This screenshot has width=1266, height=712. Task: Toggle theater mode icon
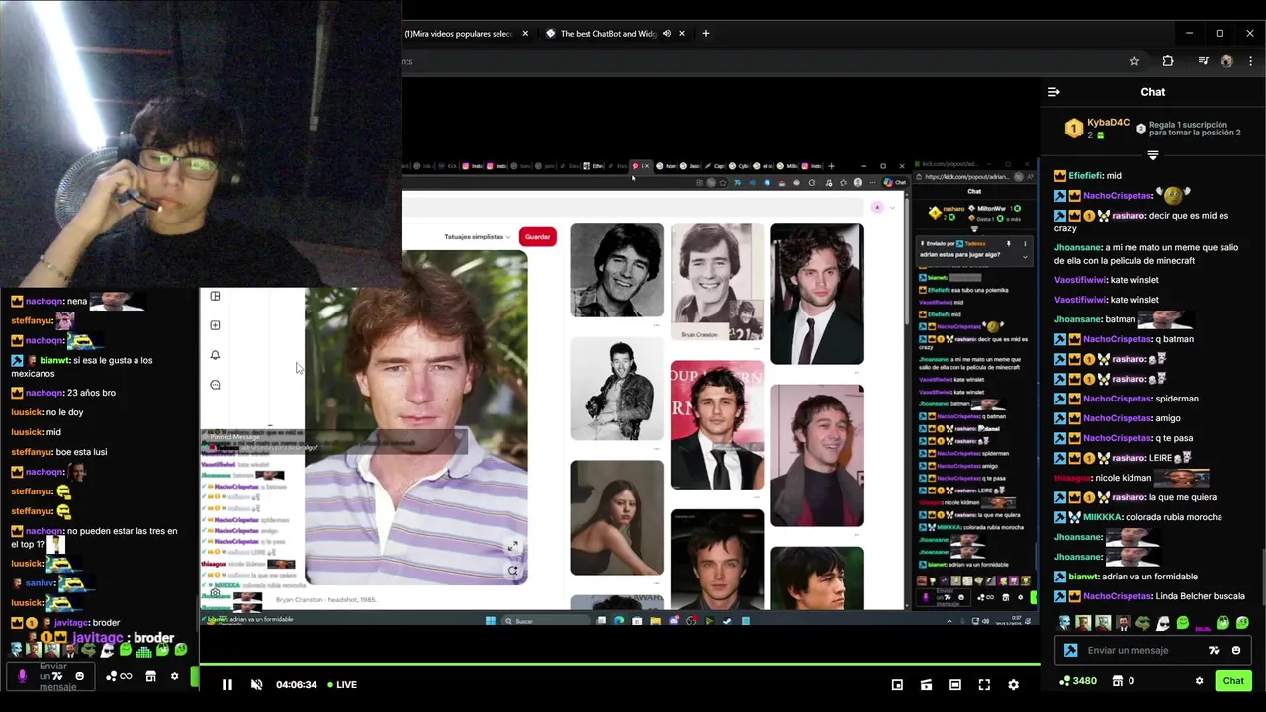pyautogui.click(x=954, y=684)
